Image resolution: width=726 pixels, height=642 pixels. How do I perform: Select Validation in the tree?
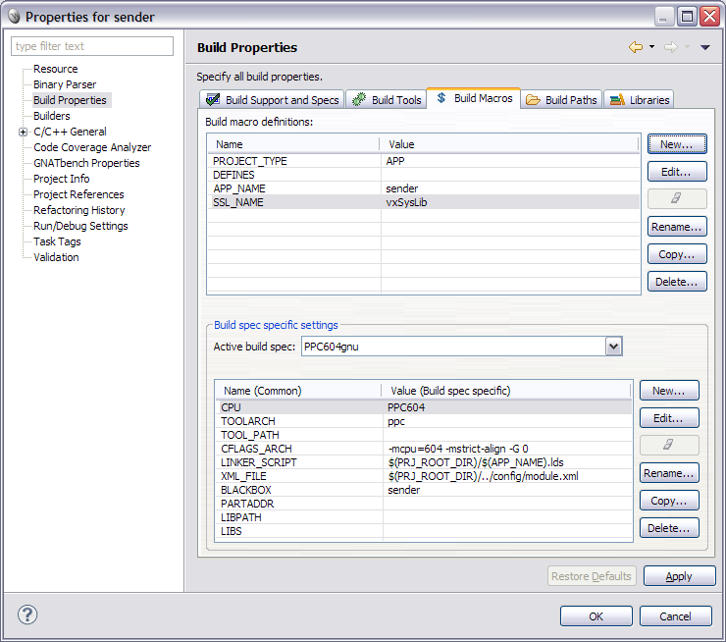click(x=56, y=257)
